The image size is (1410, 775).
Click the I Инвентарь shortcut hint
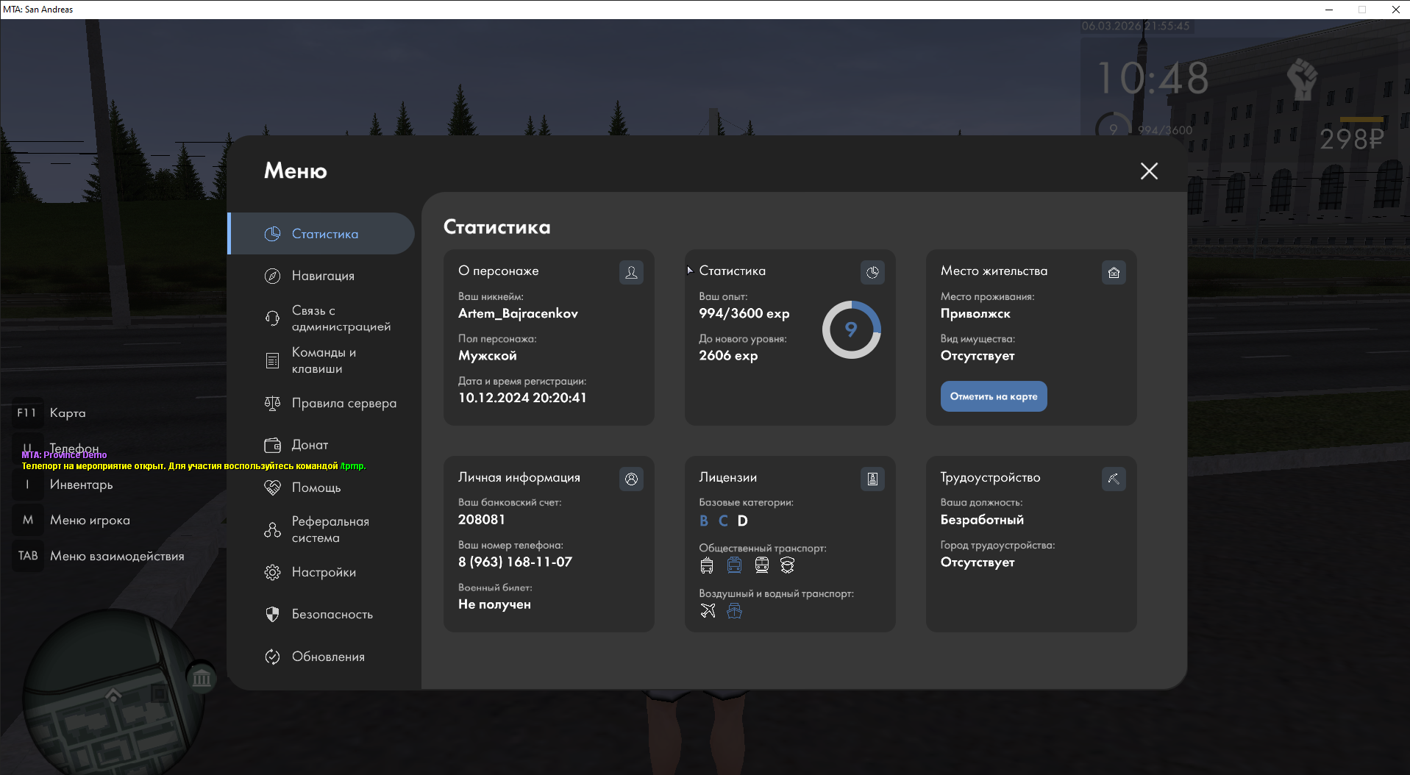(x=64, y=485)
